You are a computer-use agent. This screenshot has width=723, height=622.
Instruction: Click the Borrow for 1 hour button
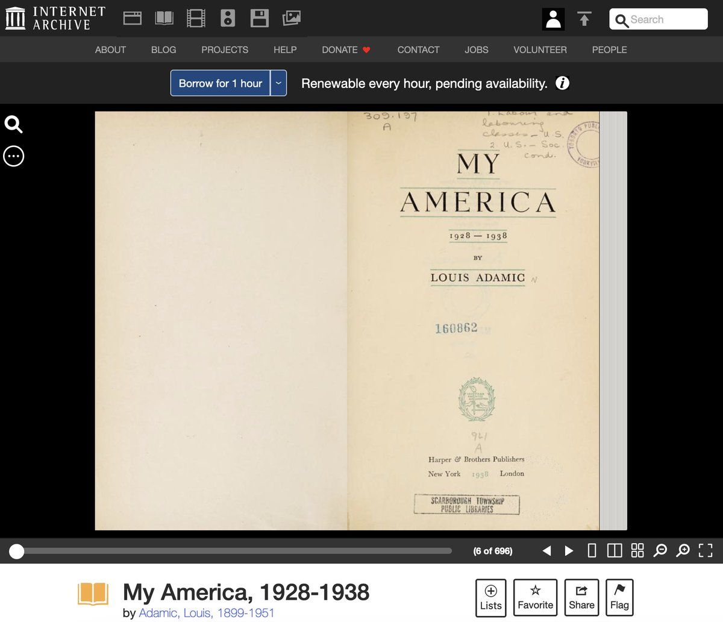click(x=221, y=83)
